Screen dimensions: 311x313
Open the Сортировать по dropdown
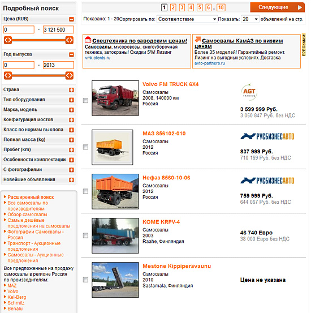click(x=187, y=19)
